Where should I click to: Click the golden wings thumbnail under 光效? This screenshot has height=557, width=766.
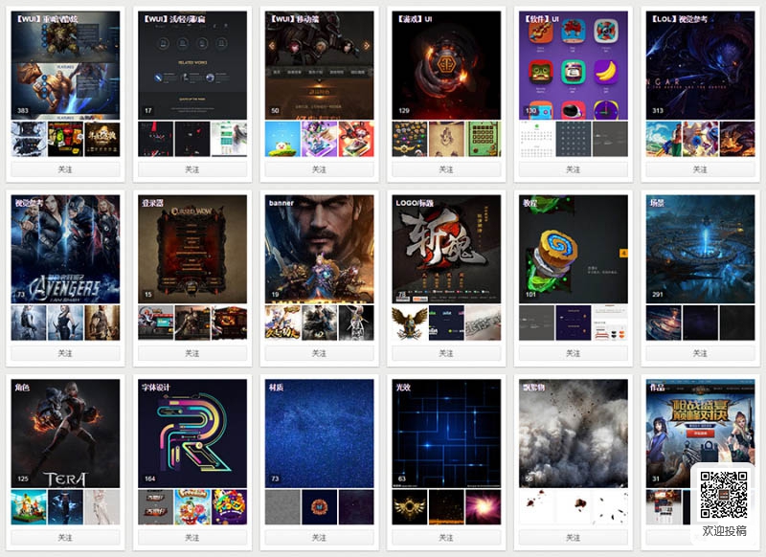tap(410, 507)
